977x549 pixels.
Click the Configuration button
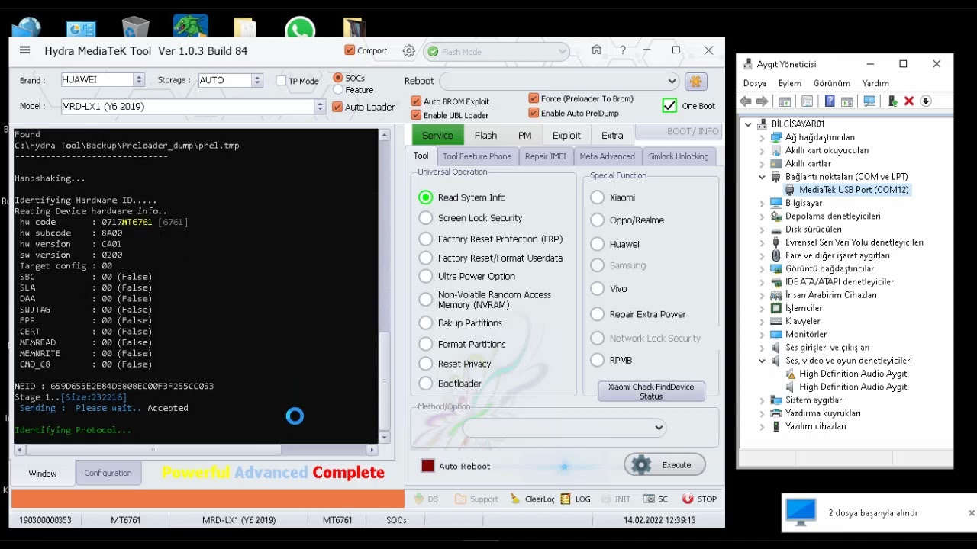[108, 473]
